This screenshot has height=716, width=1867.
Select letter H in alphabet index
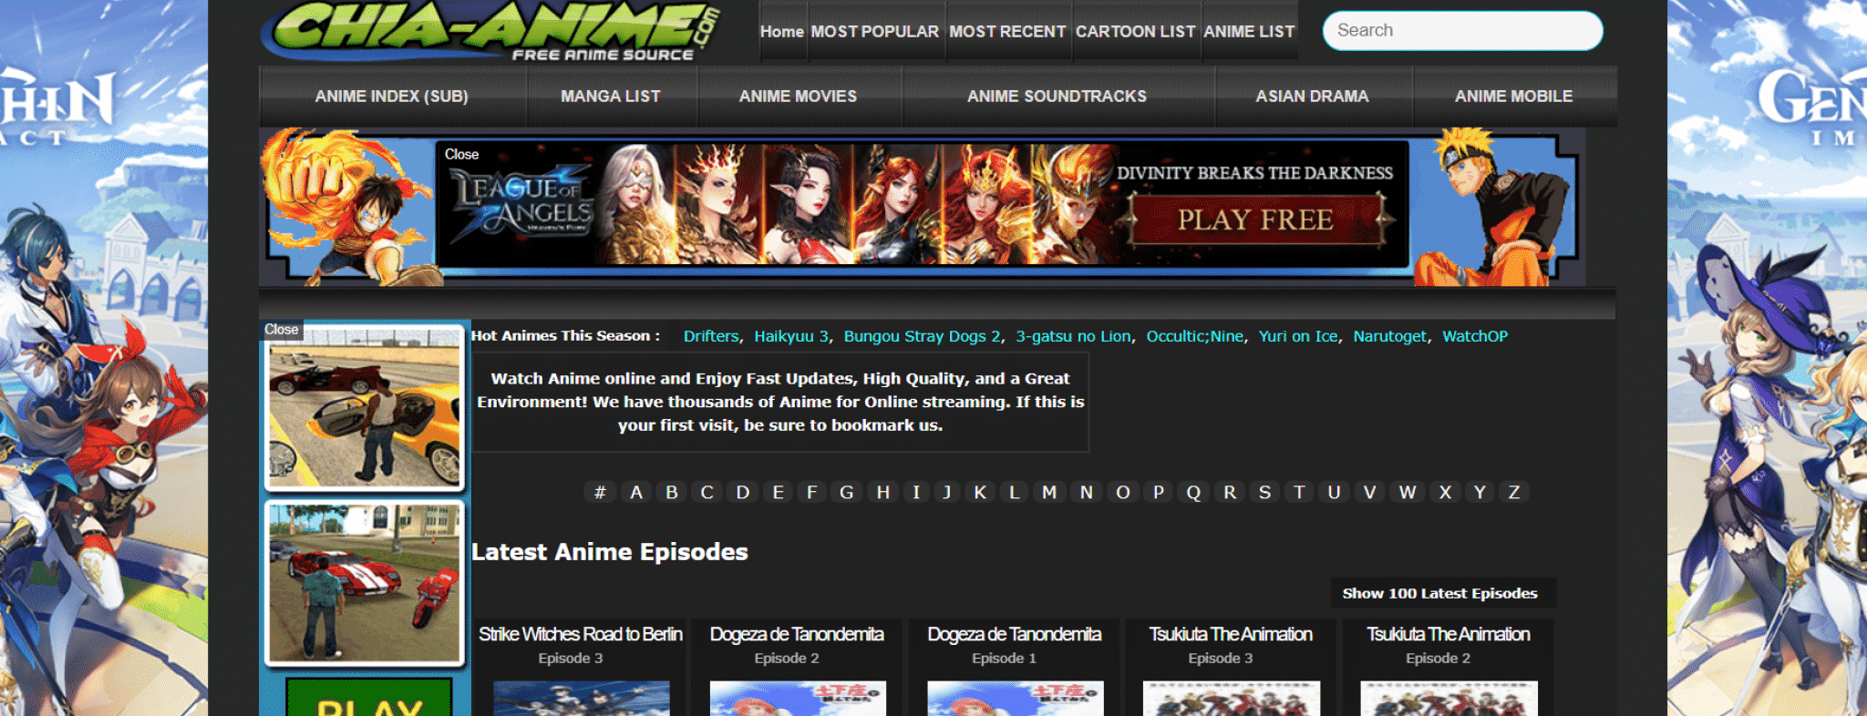tap(882, 492)
